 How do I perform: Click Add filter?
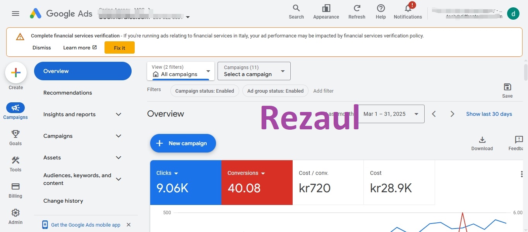323,91
